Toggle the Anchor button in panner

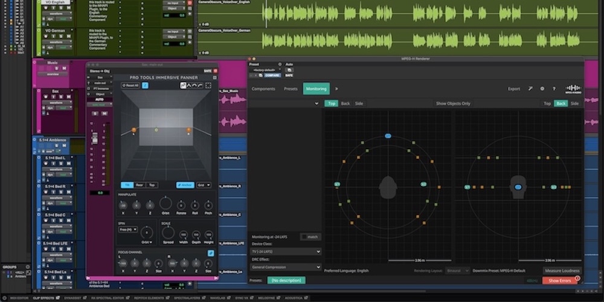[185, 185]
